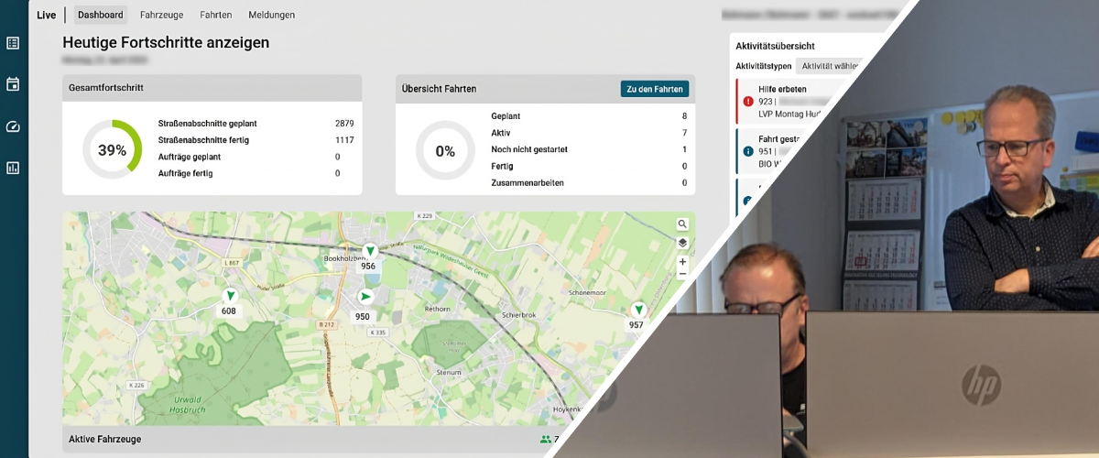Viewport: 1099px width, 458px height.
Task: Click vehicle marker 950 on the map
Action: 365,297
